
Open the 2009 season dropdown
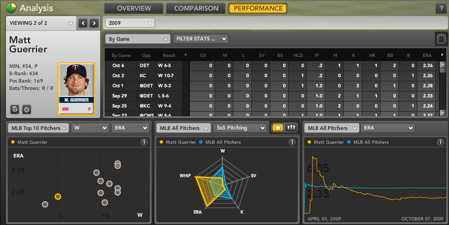[x=130, y=22]
